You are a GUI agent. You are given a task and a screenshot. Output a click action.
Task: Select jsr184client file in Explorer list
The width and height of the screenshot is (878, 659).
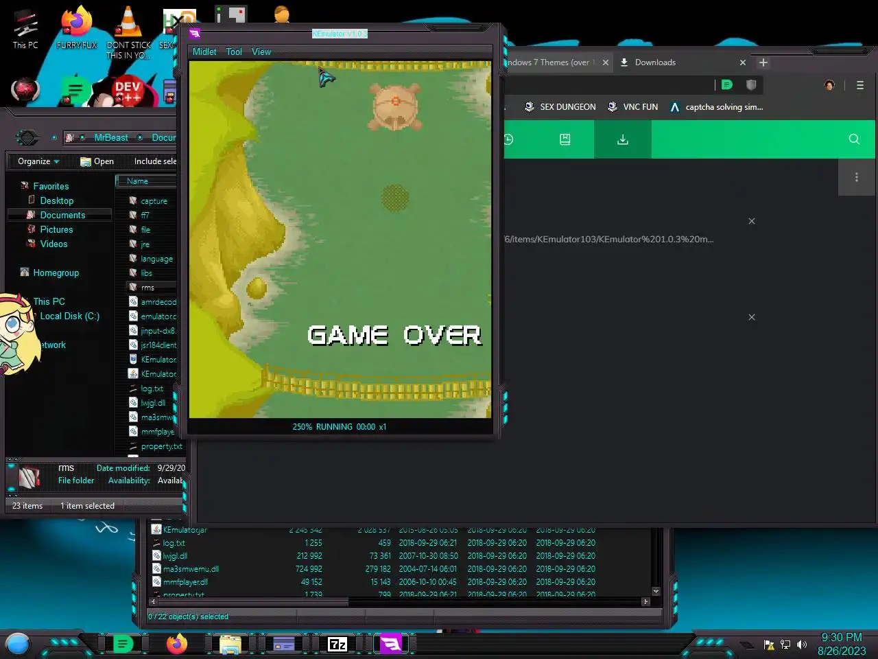[x=158, y=345]
